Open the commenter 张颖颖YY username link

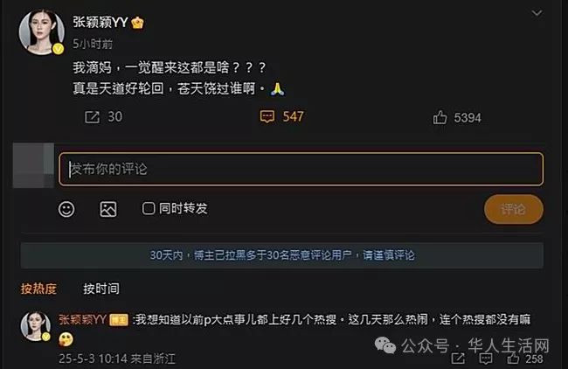83,320
